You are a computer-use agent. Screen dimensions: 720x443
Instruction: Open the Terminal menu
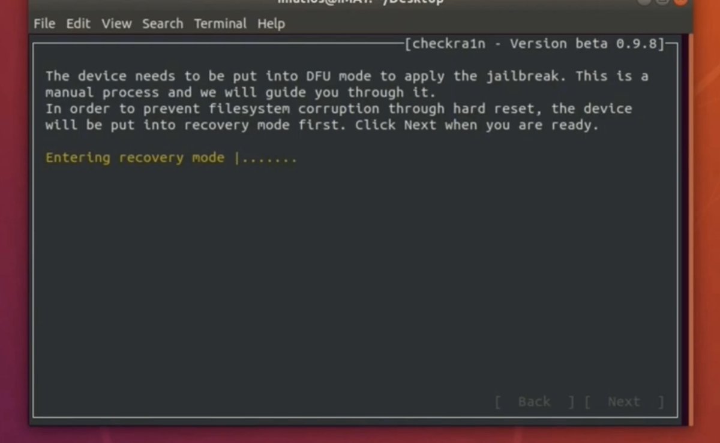point(220,24)
